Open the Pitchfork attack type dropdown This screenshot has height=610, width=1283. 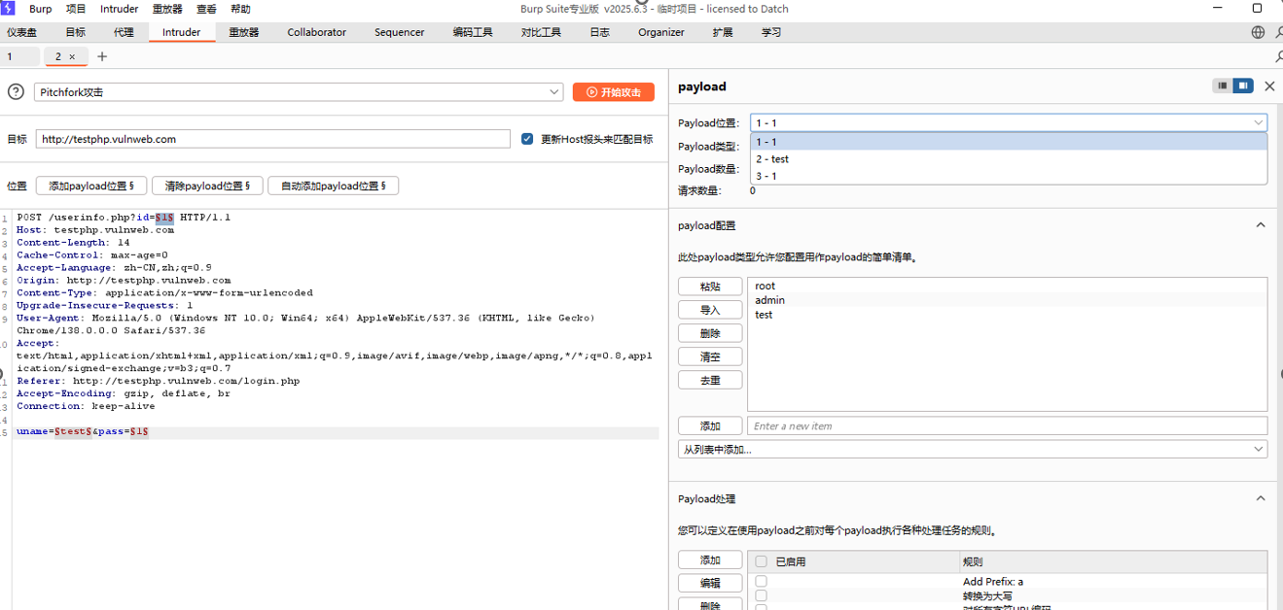pos(299,92)
